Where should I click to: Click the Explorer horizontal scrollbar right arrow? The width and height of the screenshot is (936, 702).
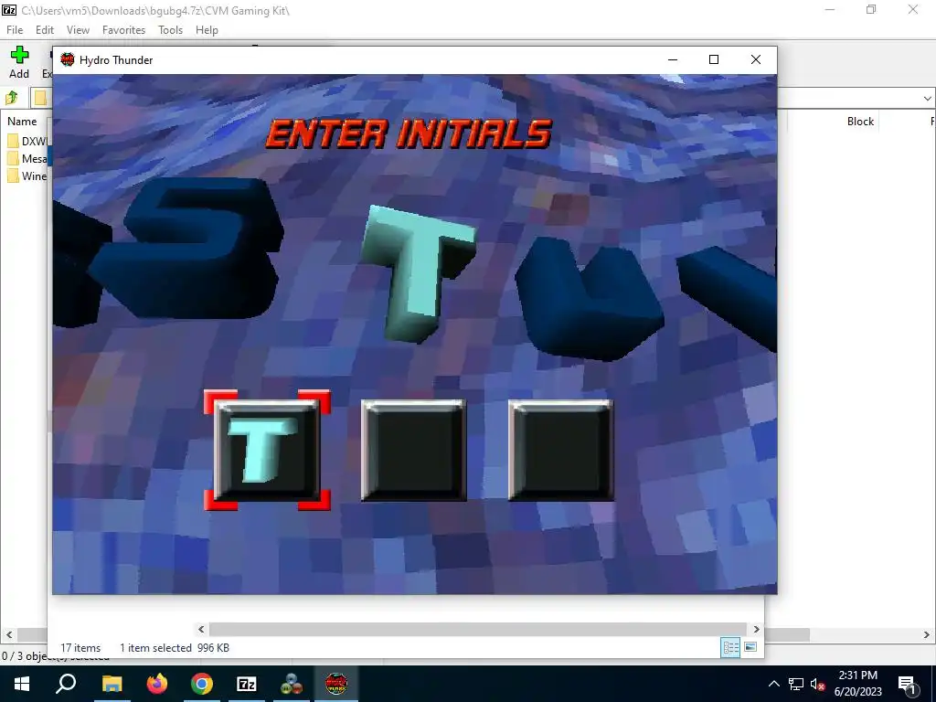(756, 629)
